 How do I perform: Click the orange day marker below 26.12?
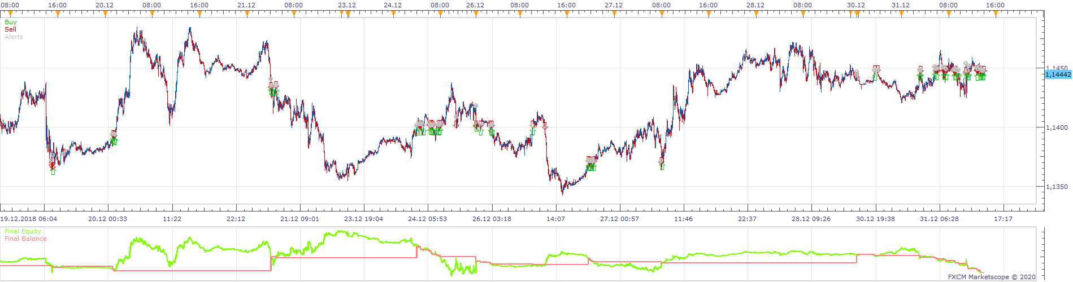pyautogui.click(x=476, y=14)
